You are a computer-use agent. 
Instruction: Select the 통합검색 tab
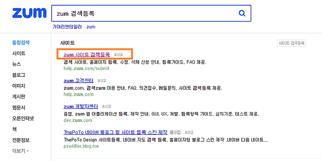21,43
